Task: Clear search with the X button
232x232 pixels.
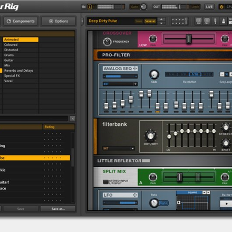Action: point(73,119)
